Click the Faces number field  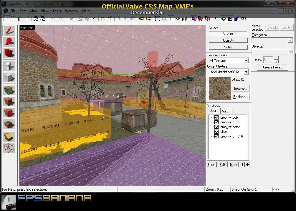268,60
